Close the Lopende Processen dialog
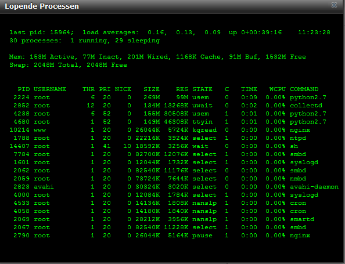 pyautogui.click(x=334, y=5)
